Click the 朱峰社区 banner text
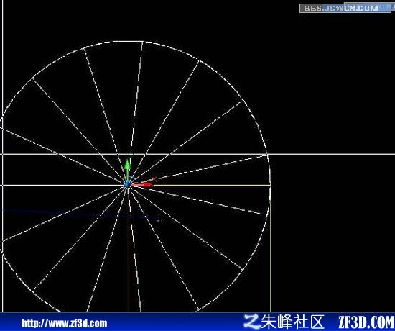Screen dimensions: 395x331 [x=292, y=322]
